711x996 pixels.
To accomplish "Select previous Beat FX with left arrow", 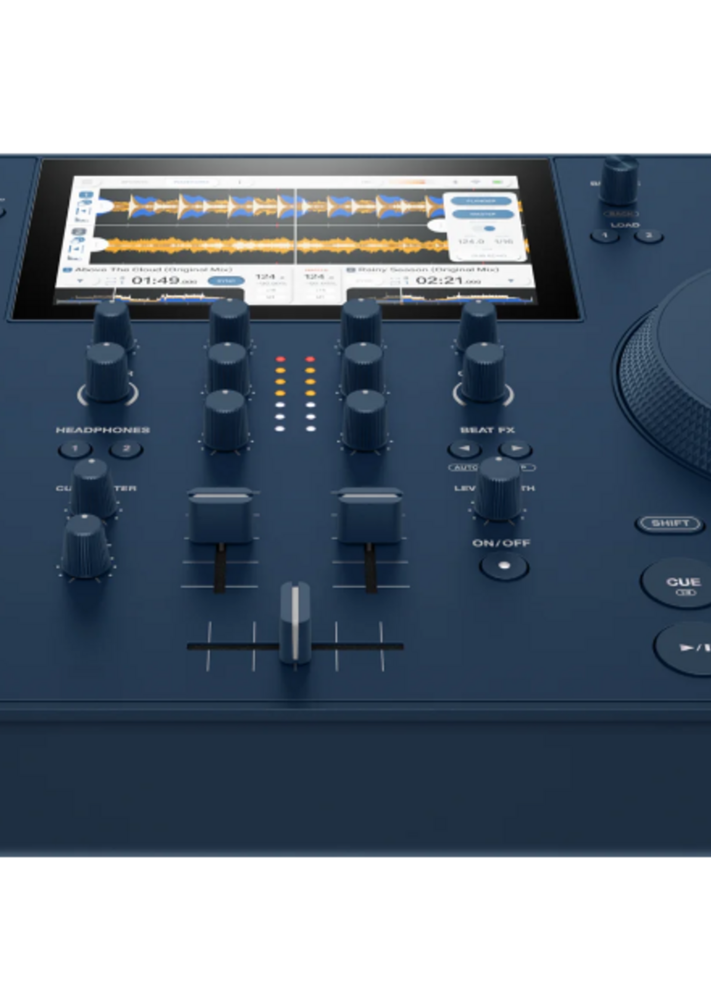I will coord(464,449).
